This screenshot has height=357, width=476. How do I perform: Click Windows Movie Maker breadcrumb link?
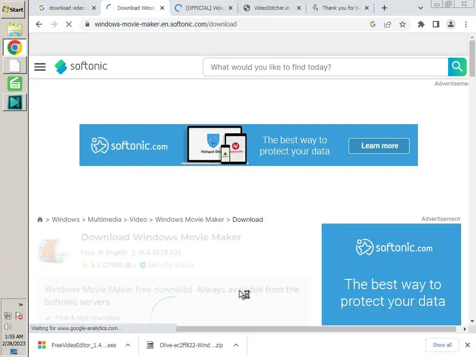(x=190, y=219)
